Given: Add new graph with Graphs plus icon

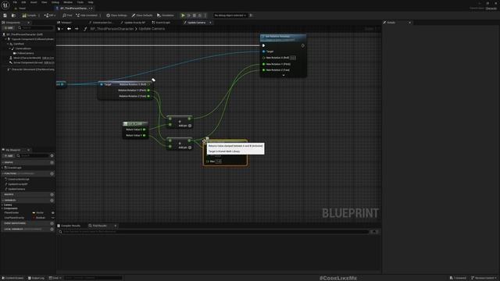Looking at the screenshot, I should [x=52, y=162].
